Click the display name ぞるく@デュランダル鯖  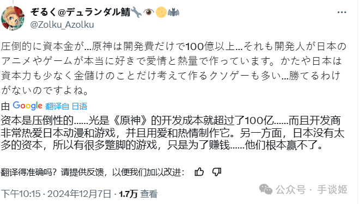tap(81, 12)
